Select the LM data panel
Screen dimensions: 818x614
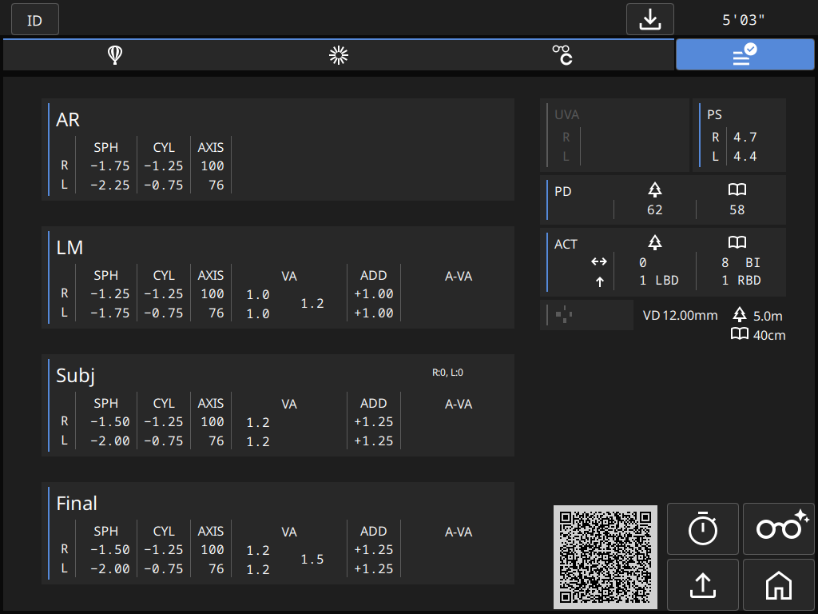coord(277,277)
